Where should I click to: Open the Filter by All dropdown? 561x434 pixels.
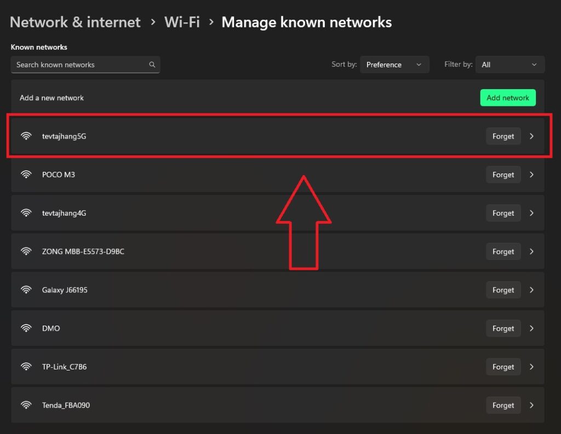click(510, 65)
